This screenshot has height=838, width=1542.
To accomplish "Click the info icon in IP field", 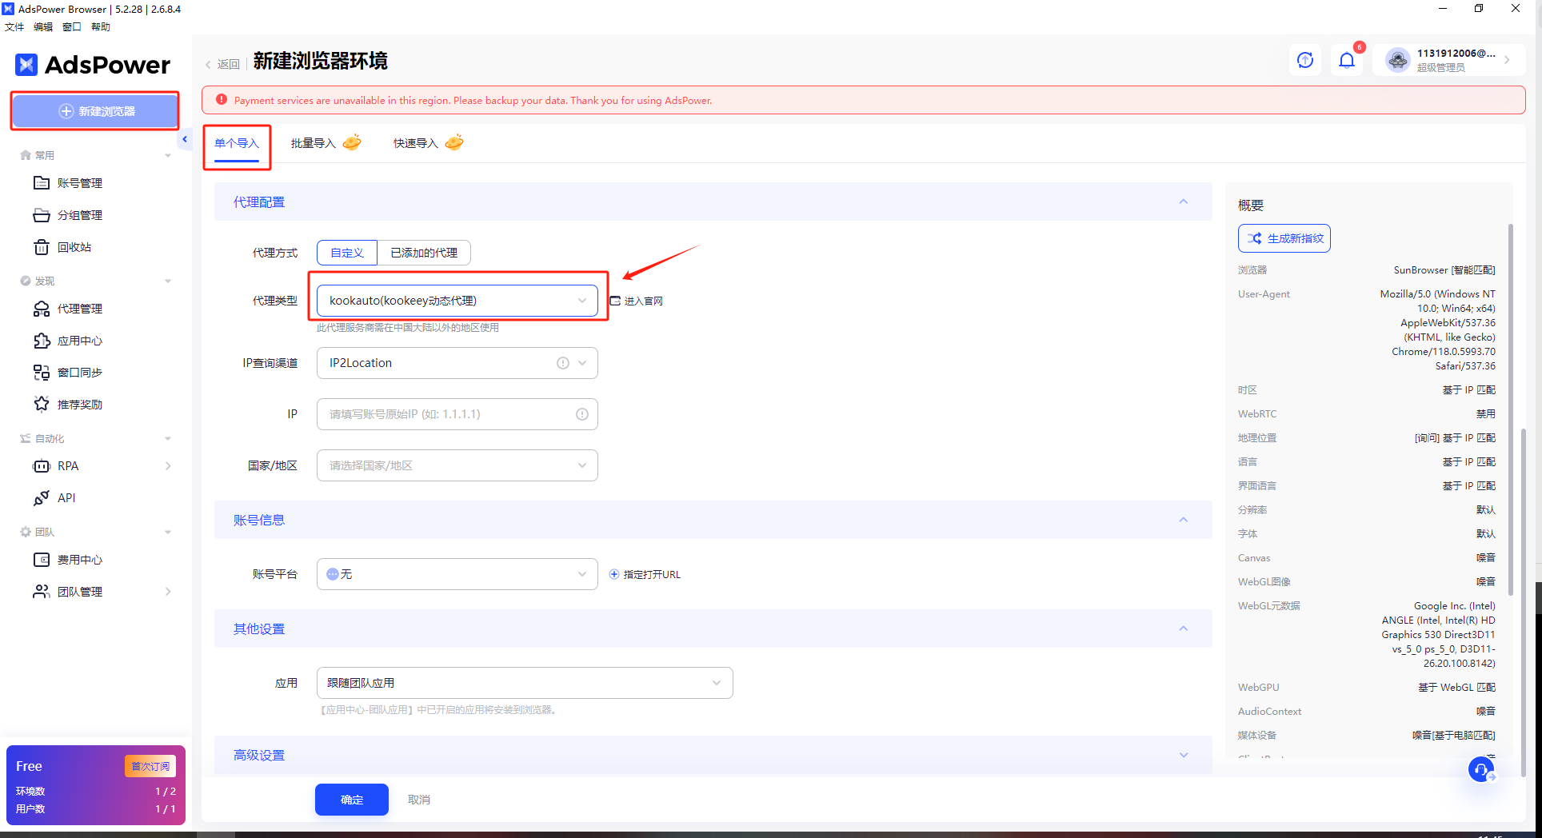I will coord(581,414).
